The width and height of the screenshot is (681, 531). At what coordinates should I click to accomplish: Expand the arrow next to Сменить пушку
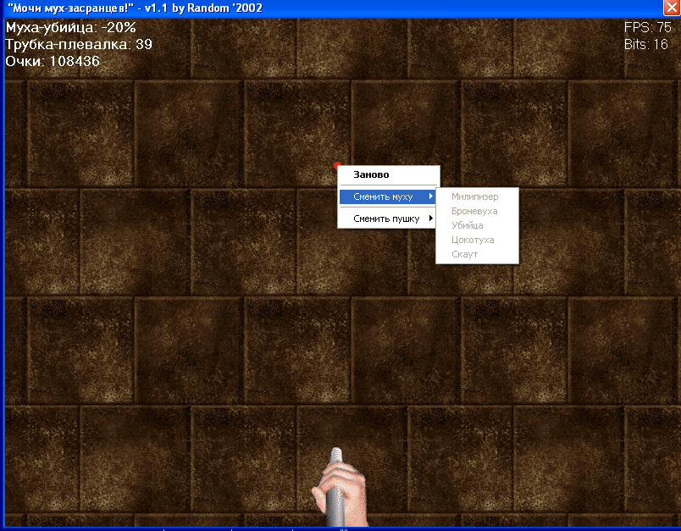pos(431,218)
